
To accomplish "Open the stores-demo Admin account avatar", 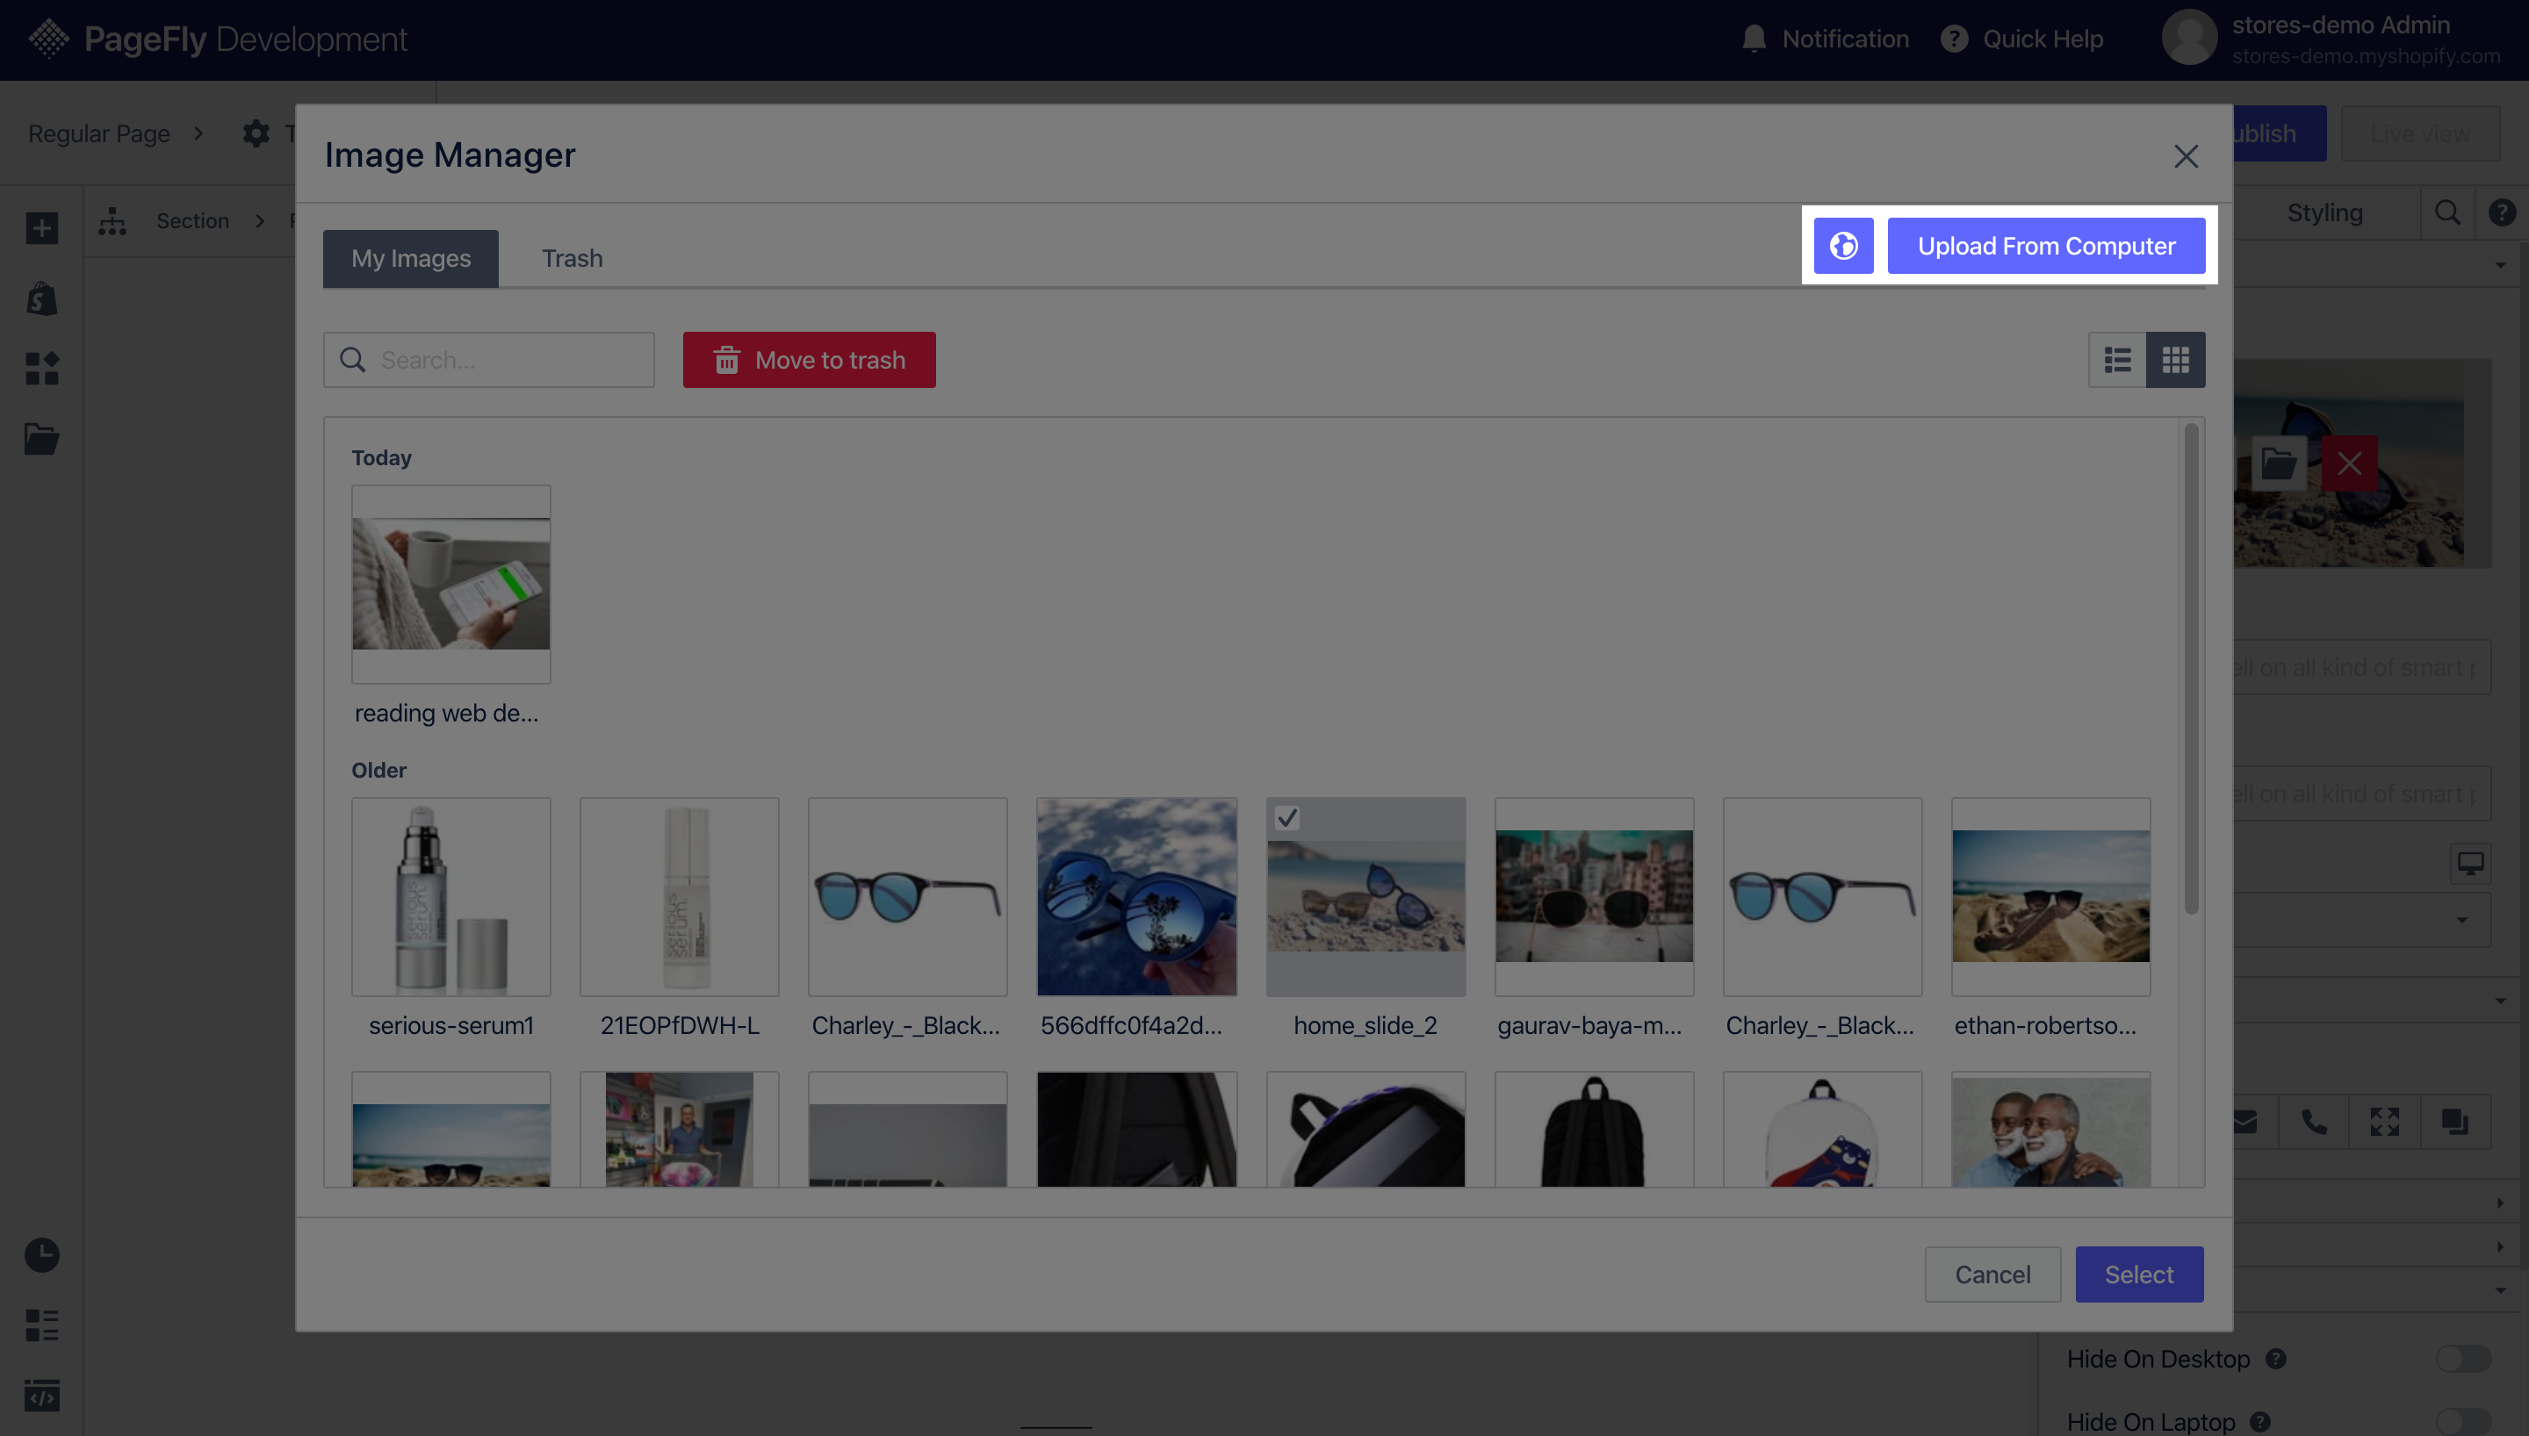I will 2188,38.
